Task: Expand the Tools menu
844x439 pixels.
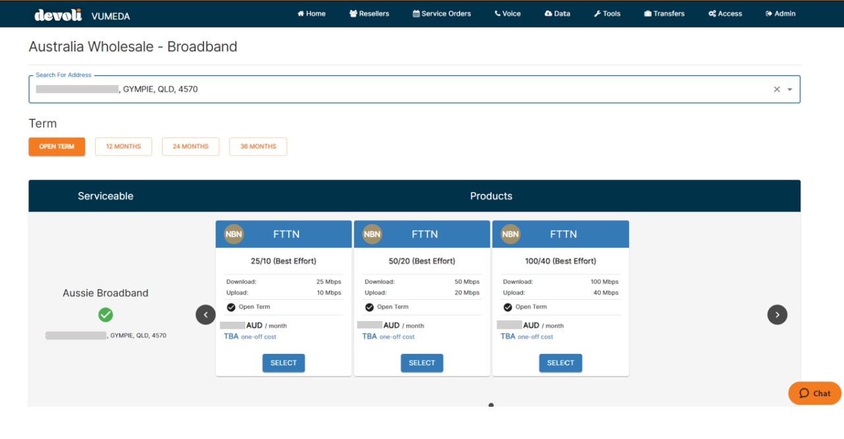Action: 607,14
